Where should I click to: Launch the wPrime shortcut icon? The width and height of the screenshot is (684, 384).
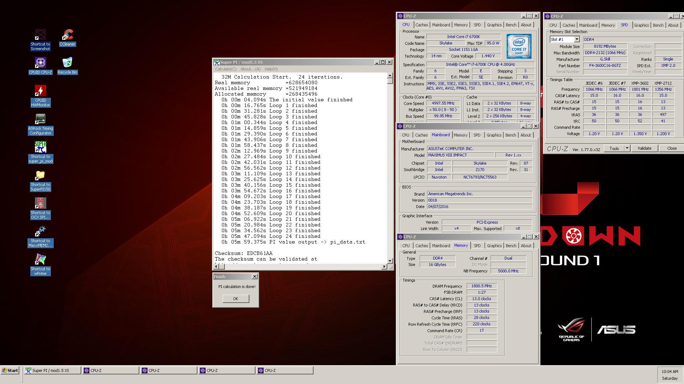[x=40, y=264]
